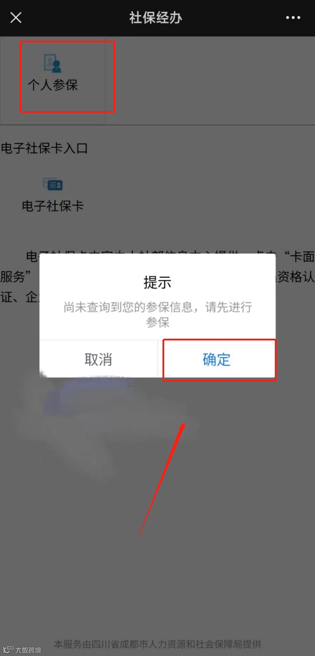Screen dimensions: 315x656
Task: Select the 个人参保 text label
Action: pyautogui.click(x=53, y=85)
